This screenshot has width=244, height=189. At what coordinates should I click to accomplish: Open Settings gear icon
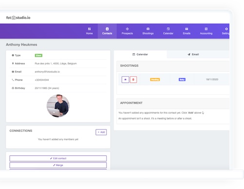click(x=226, y=29)
